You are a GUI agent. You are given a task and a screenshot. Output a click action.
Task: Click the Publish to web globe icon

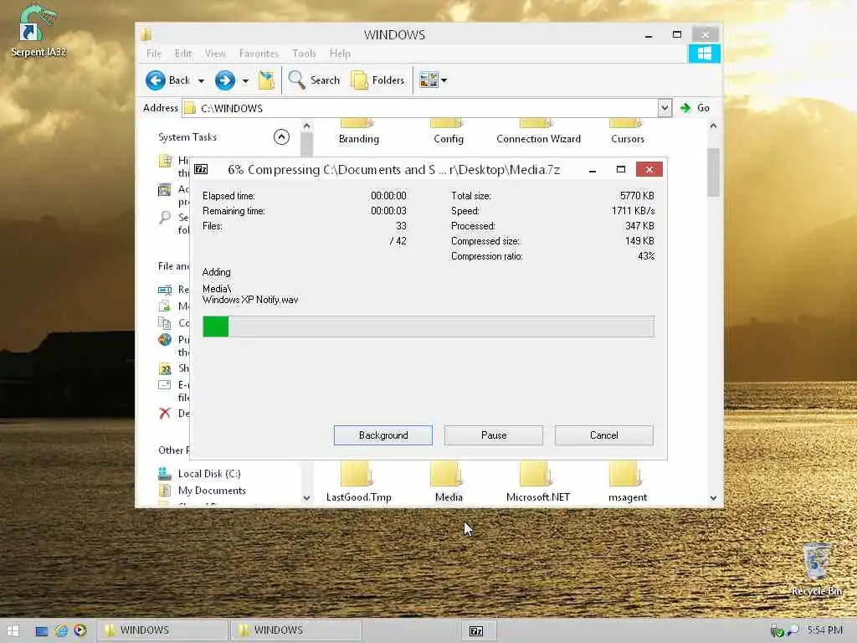coord(165,340)
